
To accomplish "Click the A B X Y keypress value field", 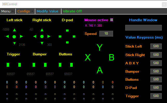I will coord(156,63).
